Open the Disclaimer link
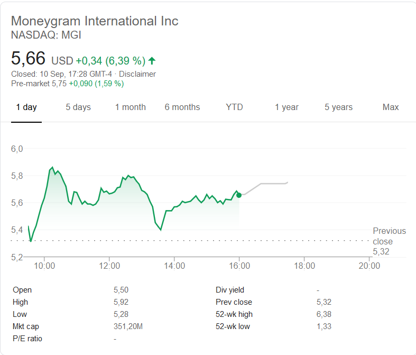The image size is (416, 355). (x=137, y=74)
